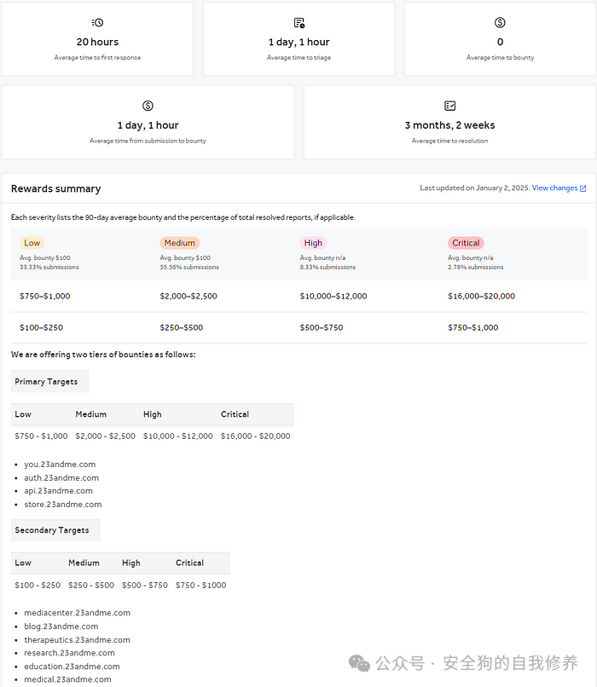
Task: Click the external link icon beside View changes
Action: point(583,188)
